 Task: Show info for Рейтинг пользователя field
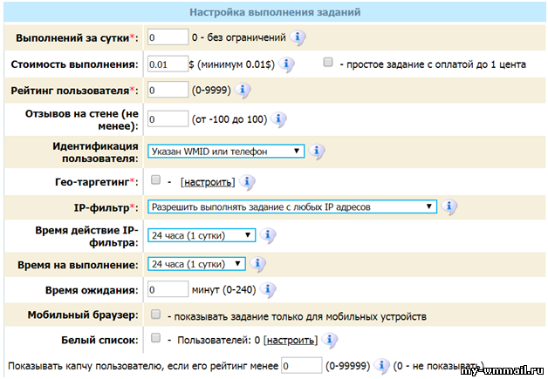click(243, 91)
